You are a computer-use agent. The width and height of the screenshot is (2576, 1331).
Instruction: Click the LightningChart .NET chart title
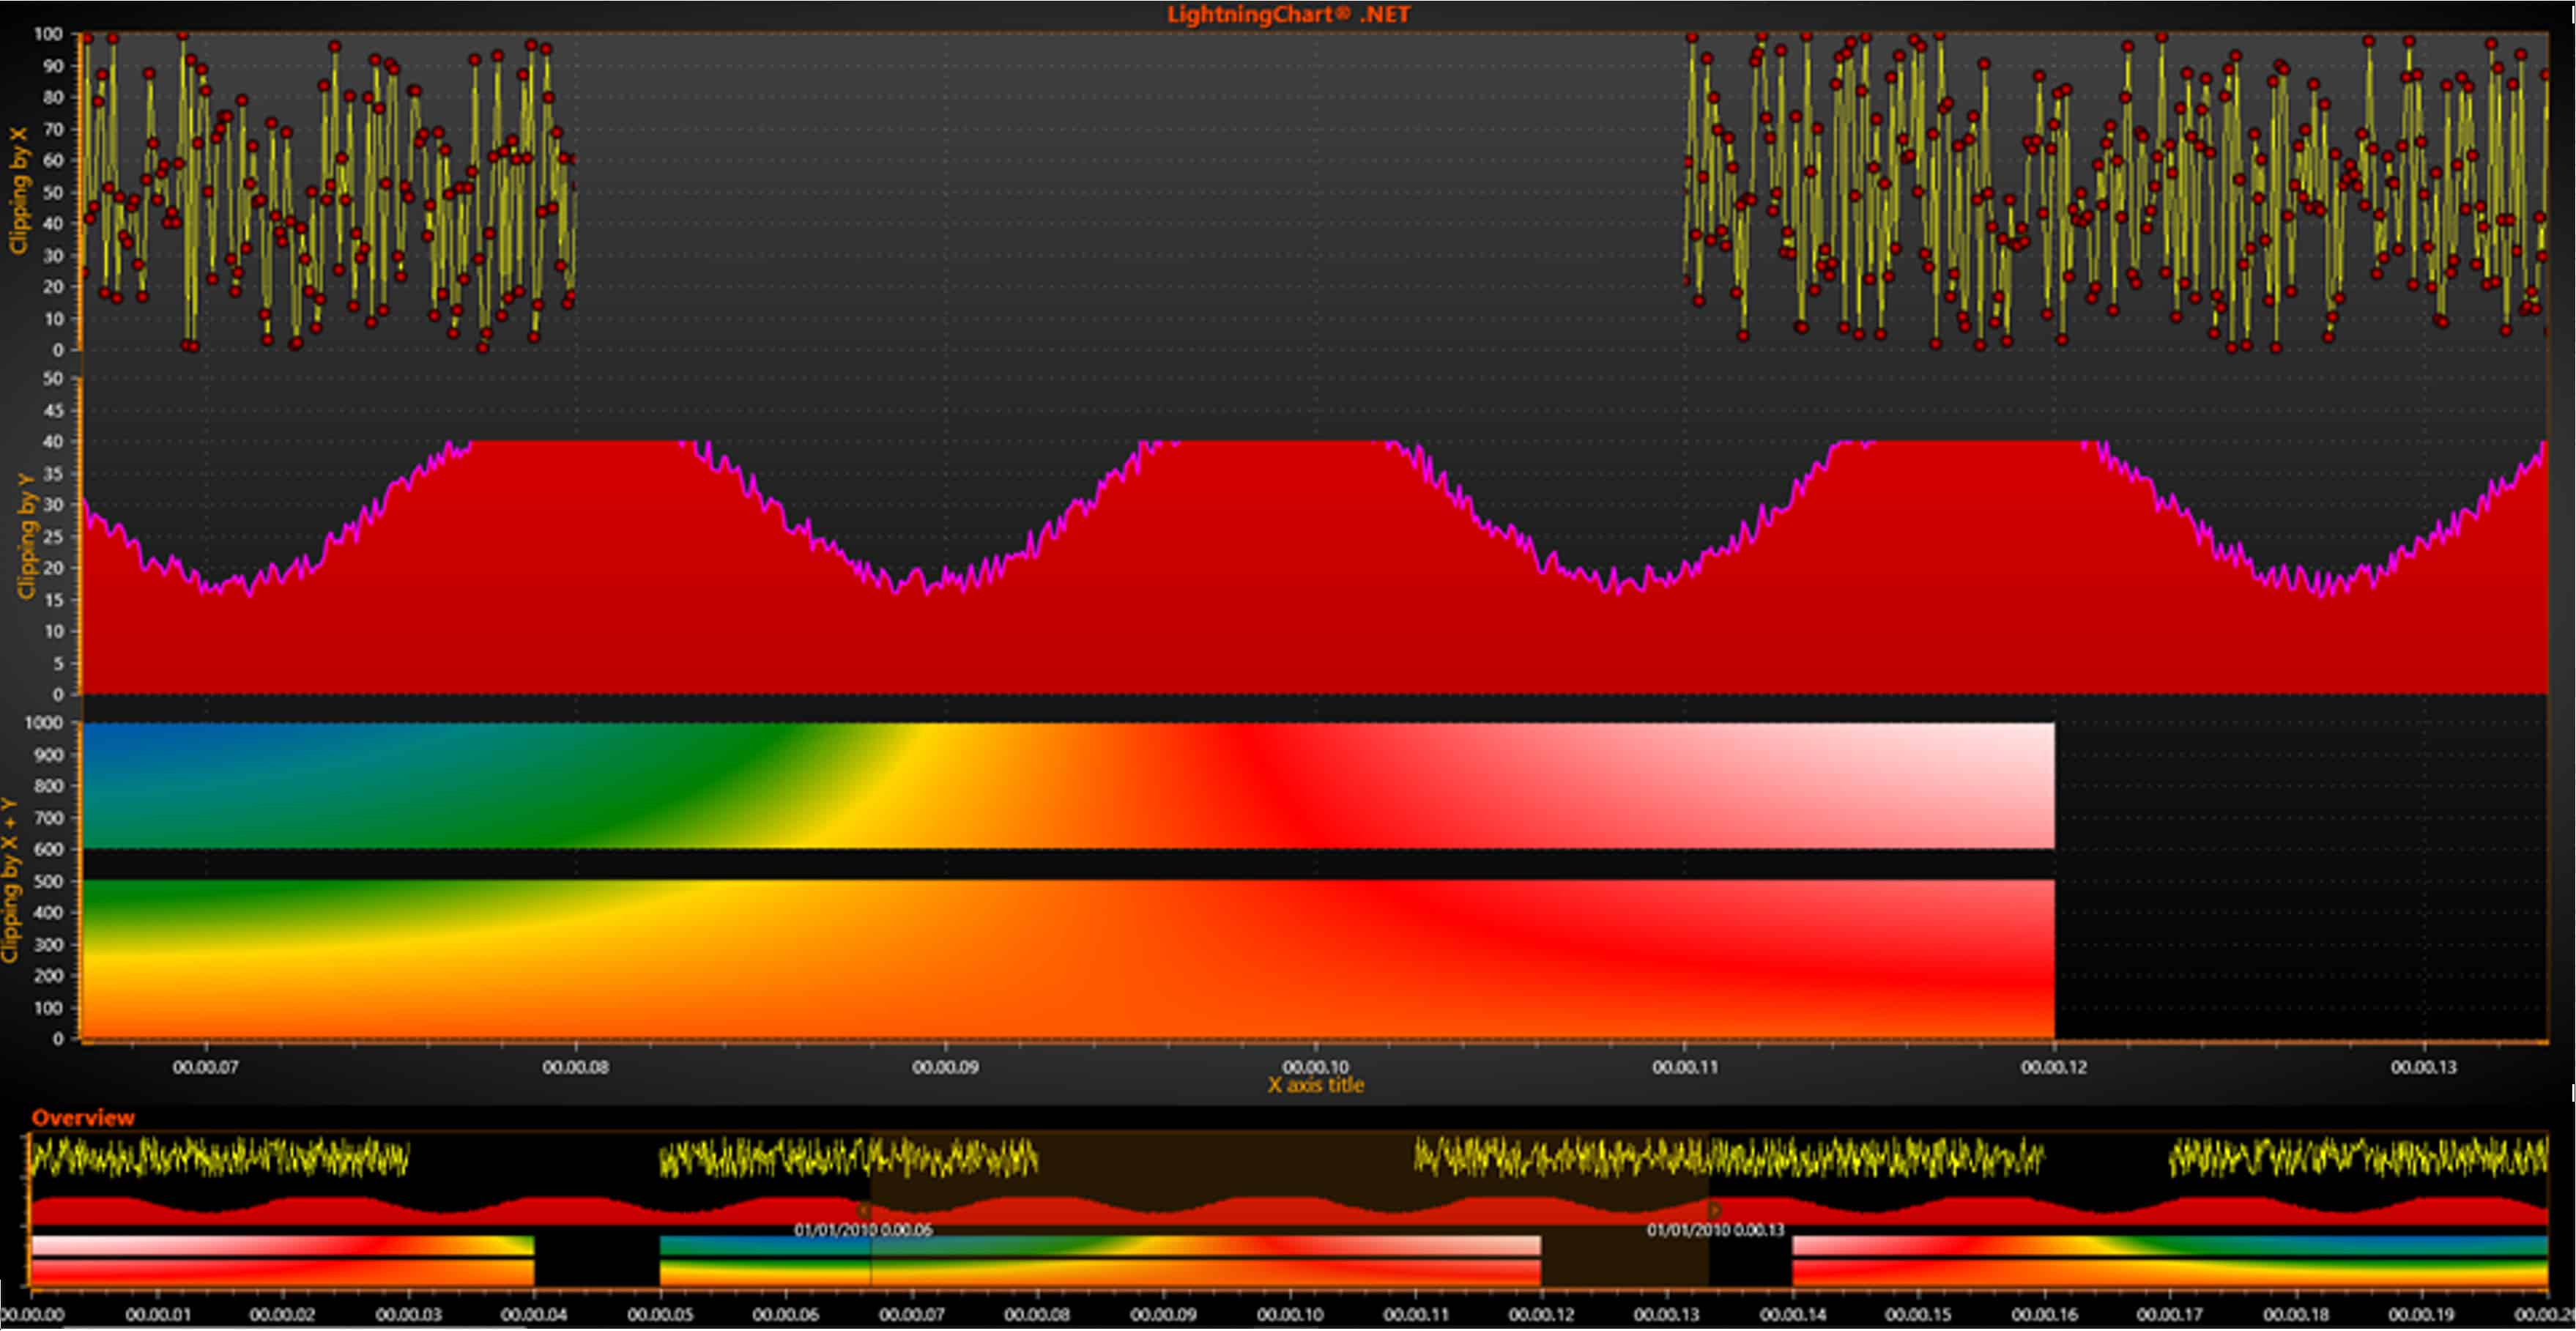(x=1288, y=14)
